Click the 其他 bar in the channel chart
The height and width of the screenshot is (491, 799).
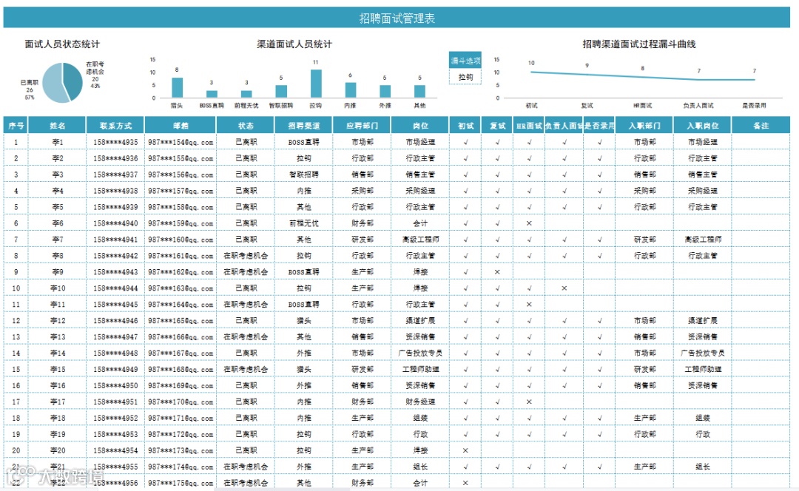pos(419,91)
